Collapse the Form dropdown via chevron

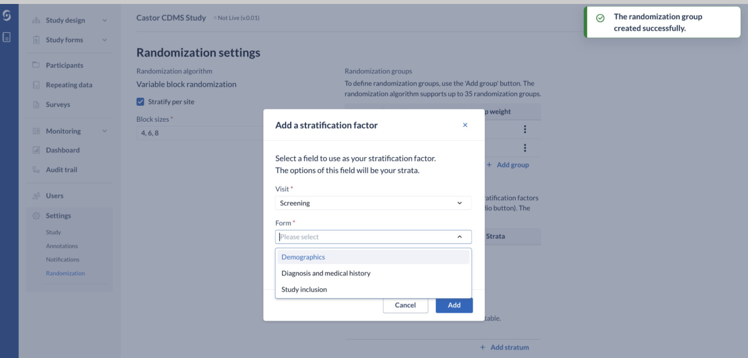[460, 237]
